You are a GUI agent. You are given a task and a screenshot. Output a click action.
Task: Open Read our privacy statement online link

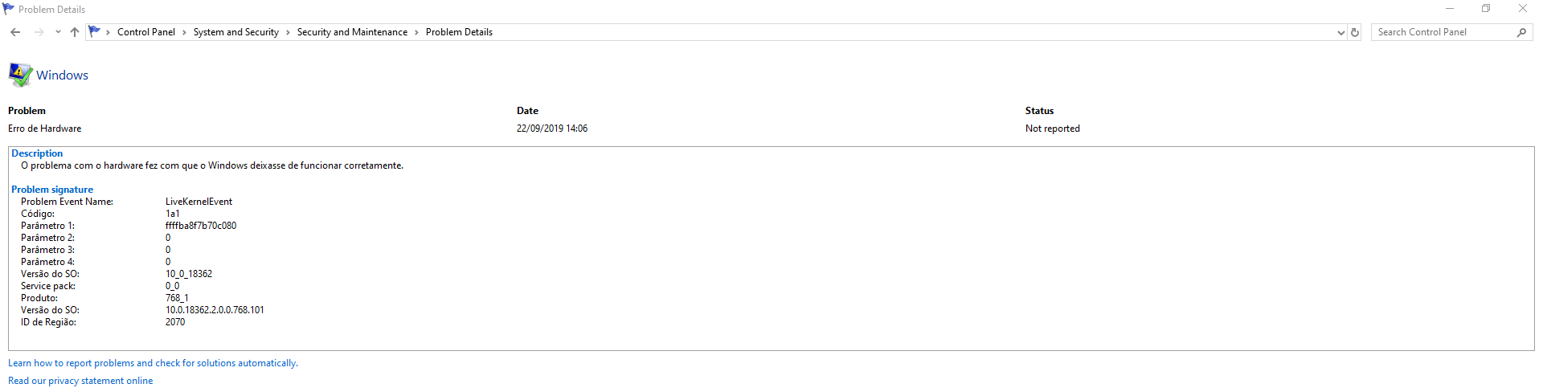tap(80, 381)
